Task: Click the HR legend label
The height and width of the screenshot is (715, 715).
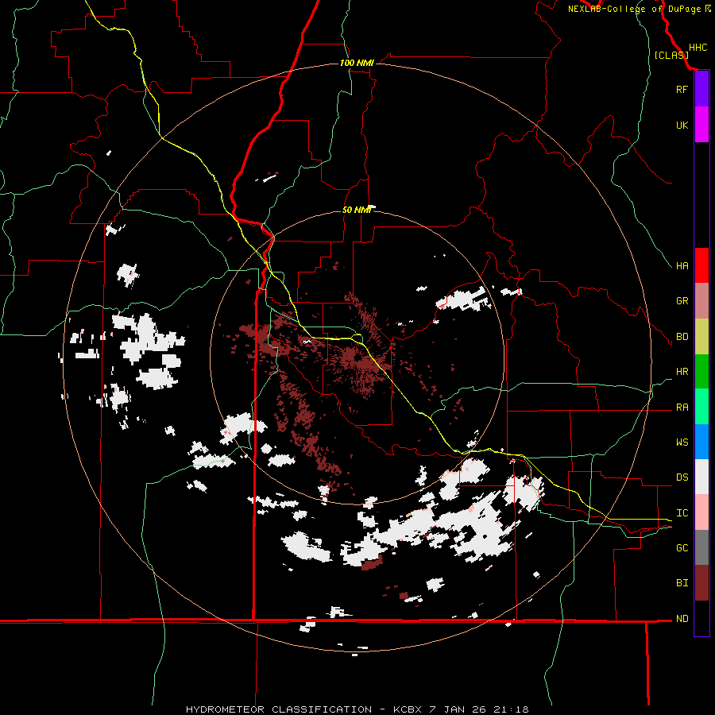Action: (x=682, y=372)
